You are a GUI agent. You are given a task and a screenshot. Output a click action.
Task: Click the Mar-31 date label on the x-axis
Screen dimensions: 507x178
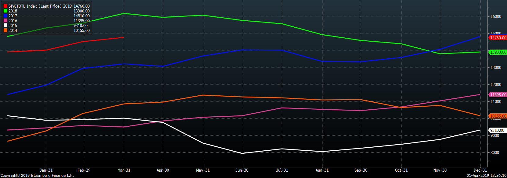[124, 170]
